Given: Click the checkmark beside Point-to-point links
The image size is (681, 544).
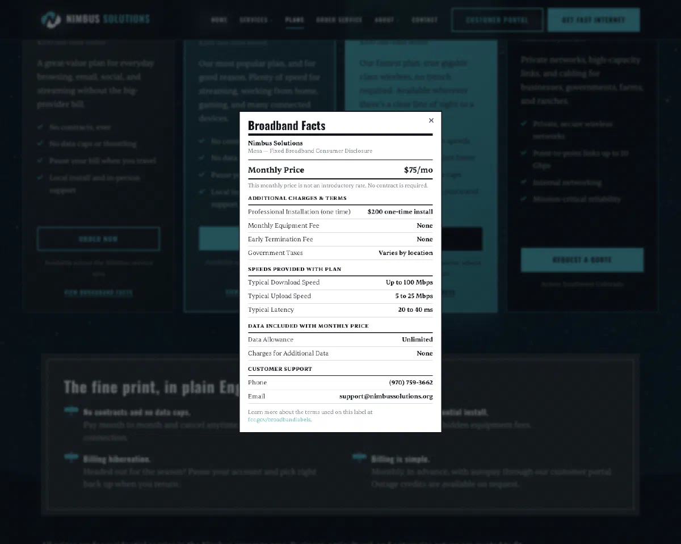Looking at the screenshot, I should click(x=524, y=153).
